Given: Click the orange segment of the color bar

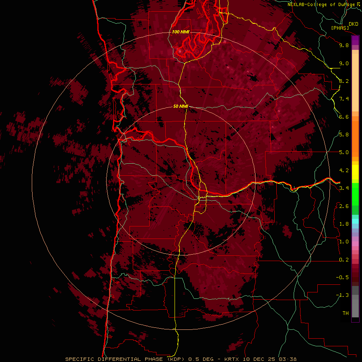Looking at the screenshot, I should (x=355, y=139).
